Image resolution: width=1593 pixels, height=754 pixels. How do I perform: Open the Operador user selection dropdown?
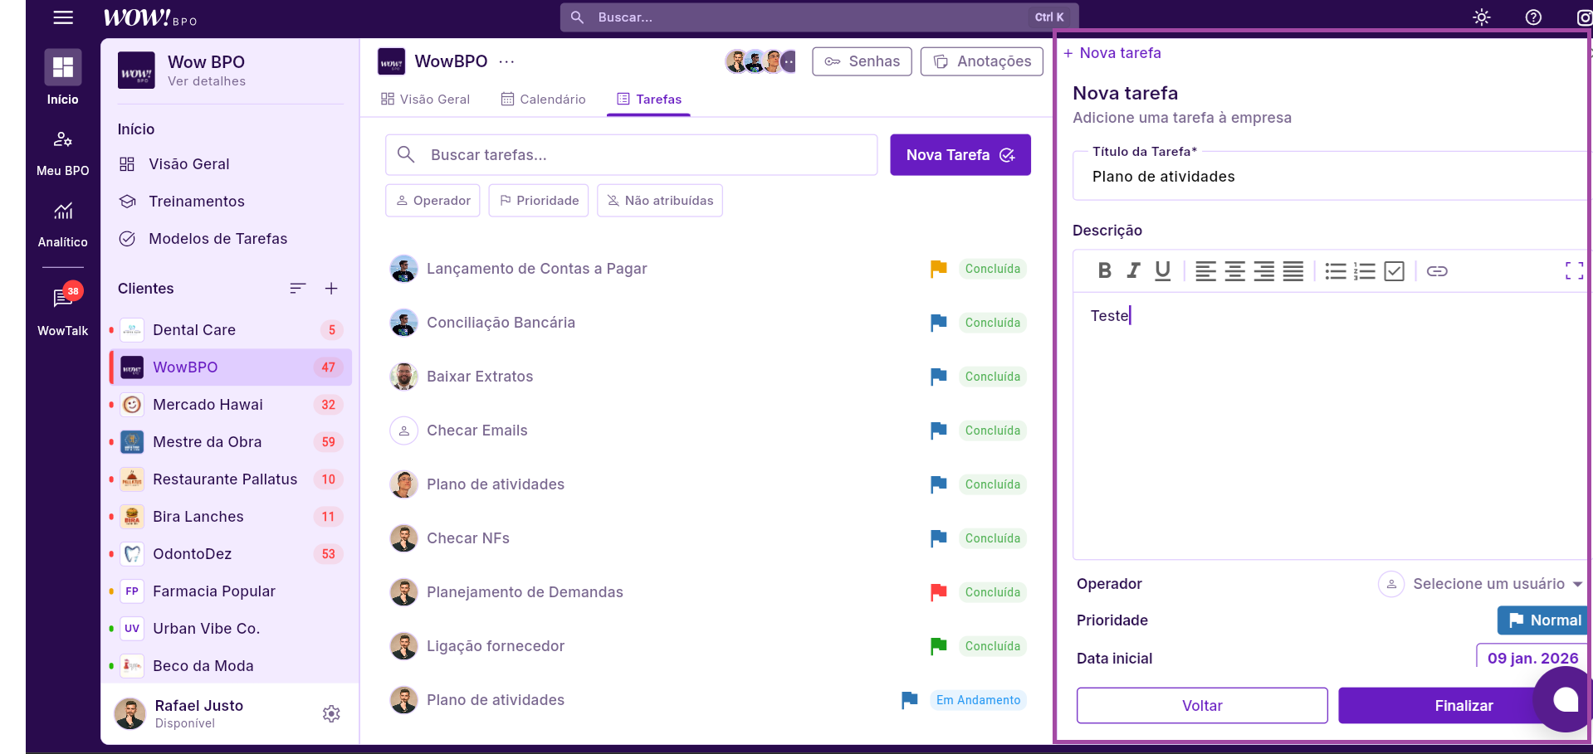pos(1482,584)
